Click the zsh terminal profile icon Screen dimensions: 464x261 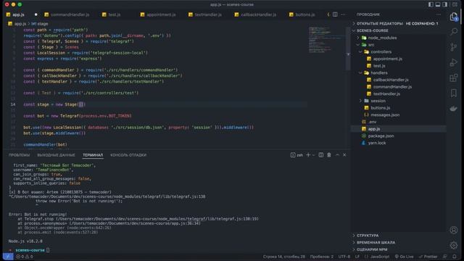pos(293,154)
